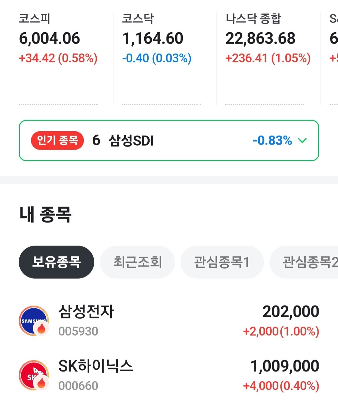Tap flame badge on SK Hynix logo
The height and width of the screenshot is (402, 338).
[x=41, y=383]
